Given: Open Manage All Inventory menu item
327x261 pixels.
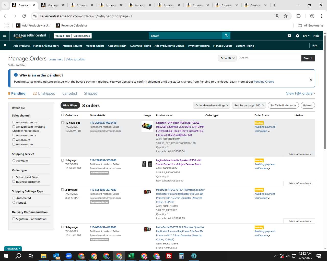Looking at the screenshot, I should pyautogui.click(x=46, y=46).
